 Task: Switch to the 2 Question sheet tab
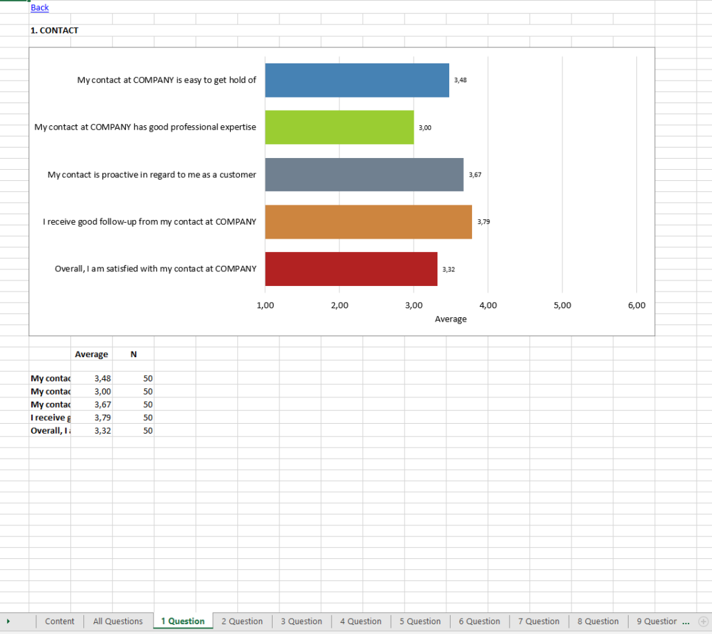pyautogui.click(x=242, y=621)
